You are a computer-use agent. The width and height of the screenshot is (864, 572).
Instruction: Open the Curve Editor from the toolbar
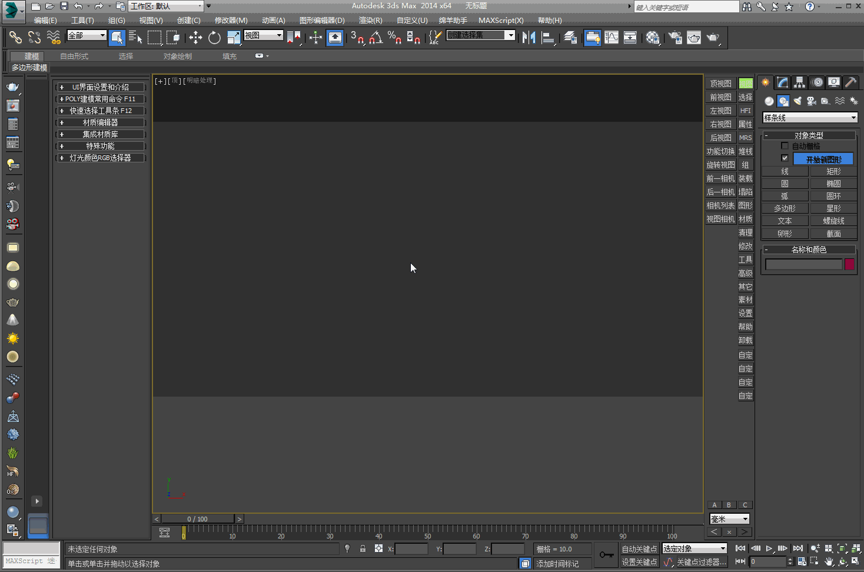coord(612,38)
